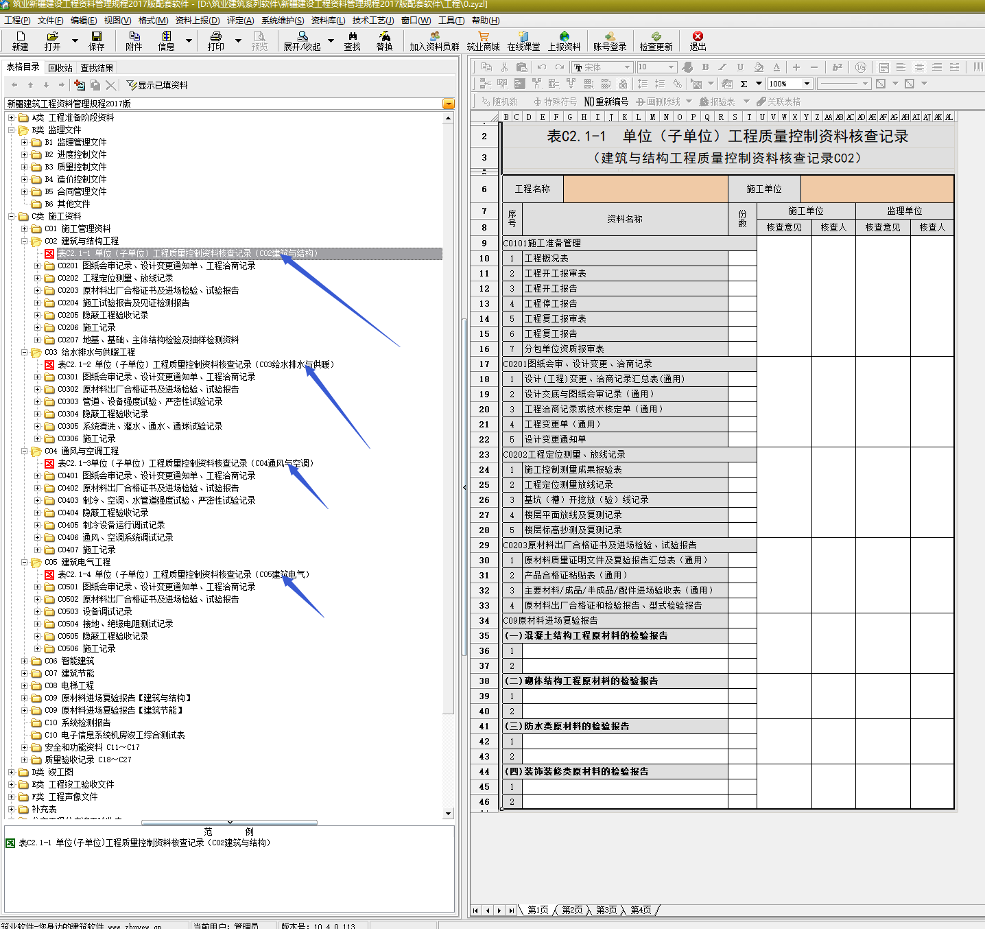This screenshot has width=985, height=929.
Task: Select 安全和功能资料 C11~C17 folder
Action: [x=92, y=747]
